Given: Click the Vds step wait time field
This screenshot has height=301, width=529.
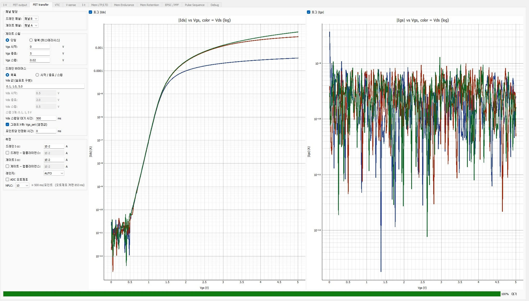Looking at the screenshot, I should pyautogui.click(x=46, y=118).
